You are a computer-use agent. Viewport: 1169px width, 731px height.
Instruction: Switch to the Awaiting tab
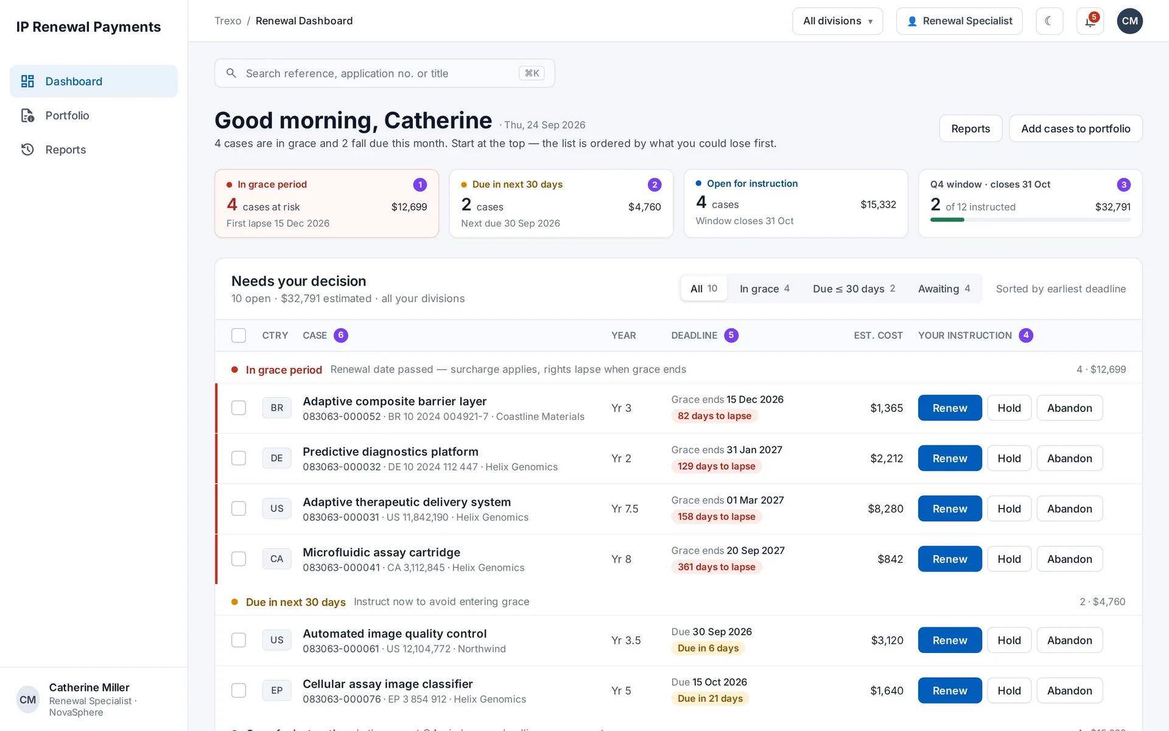pyautogui.click(x=944, y=289)
